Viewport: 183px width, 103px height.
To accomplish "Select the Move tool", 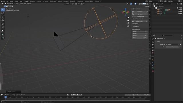I will click(3, 17).
